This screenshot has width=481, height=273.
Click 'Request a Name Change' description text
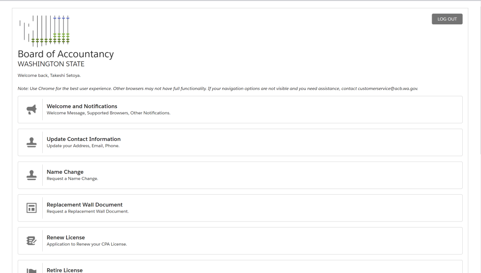coord(72,178)
